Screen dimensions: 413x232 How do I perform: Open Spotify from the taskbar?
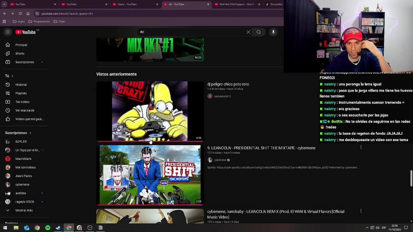coord(48,228)
